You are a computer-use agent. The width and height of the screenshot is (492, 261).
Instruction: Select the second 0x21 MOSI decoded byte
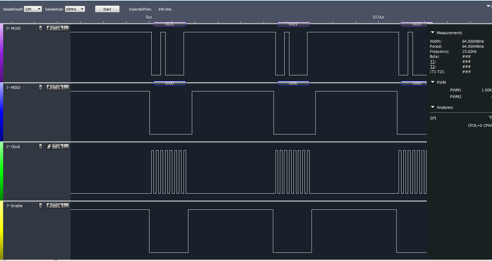(x=293, y=24)
